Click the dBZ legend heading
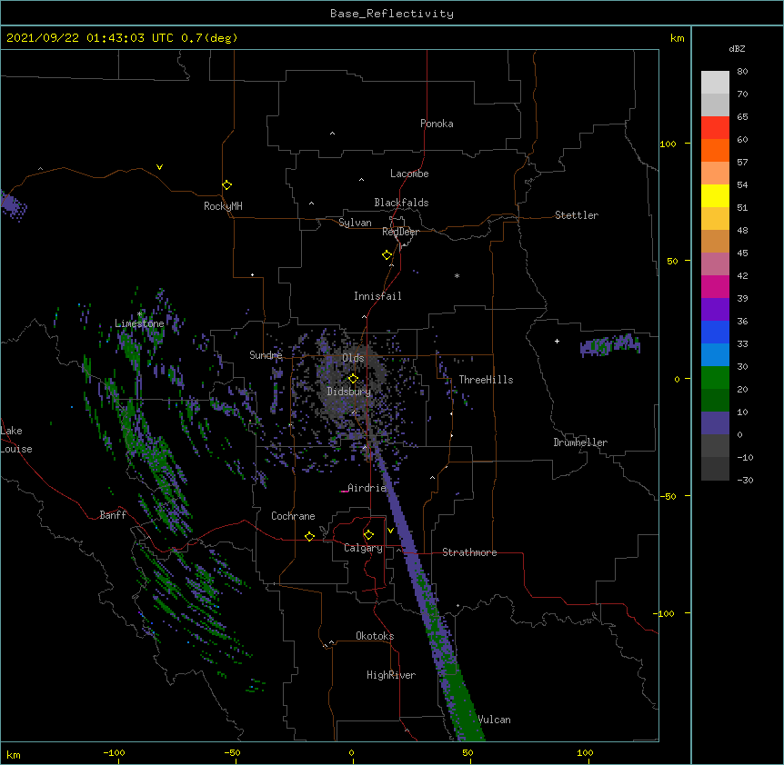The height and width of the screenshot is (765, 784). tap(737, 49)
